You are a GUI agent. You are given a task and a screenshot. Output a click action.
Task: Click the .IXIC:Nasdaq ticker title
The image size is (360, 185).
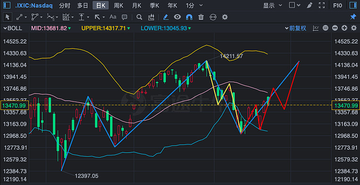(x=34, y=6)
